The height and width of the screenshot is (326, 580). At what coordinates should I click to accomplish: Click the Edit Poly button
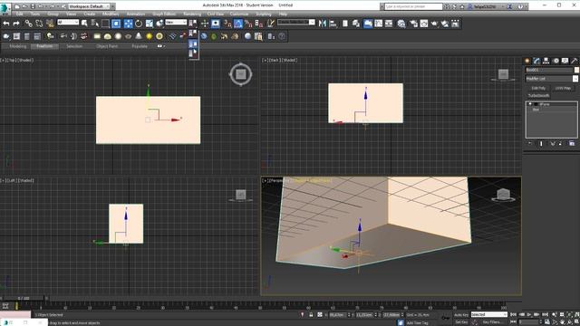[x=538, y=88]
